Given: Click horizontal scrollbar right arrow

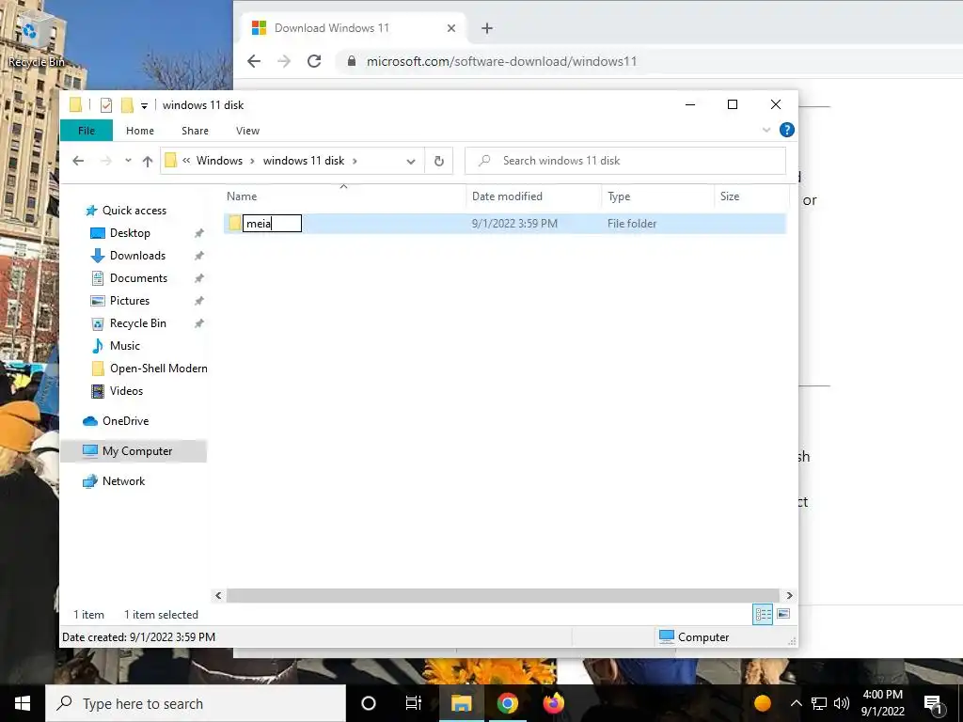Looking at the screenshot, I should pyautogui.click(x=789, y=595).
